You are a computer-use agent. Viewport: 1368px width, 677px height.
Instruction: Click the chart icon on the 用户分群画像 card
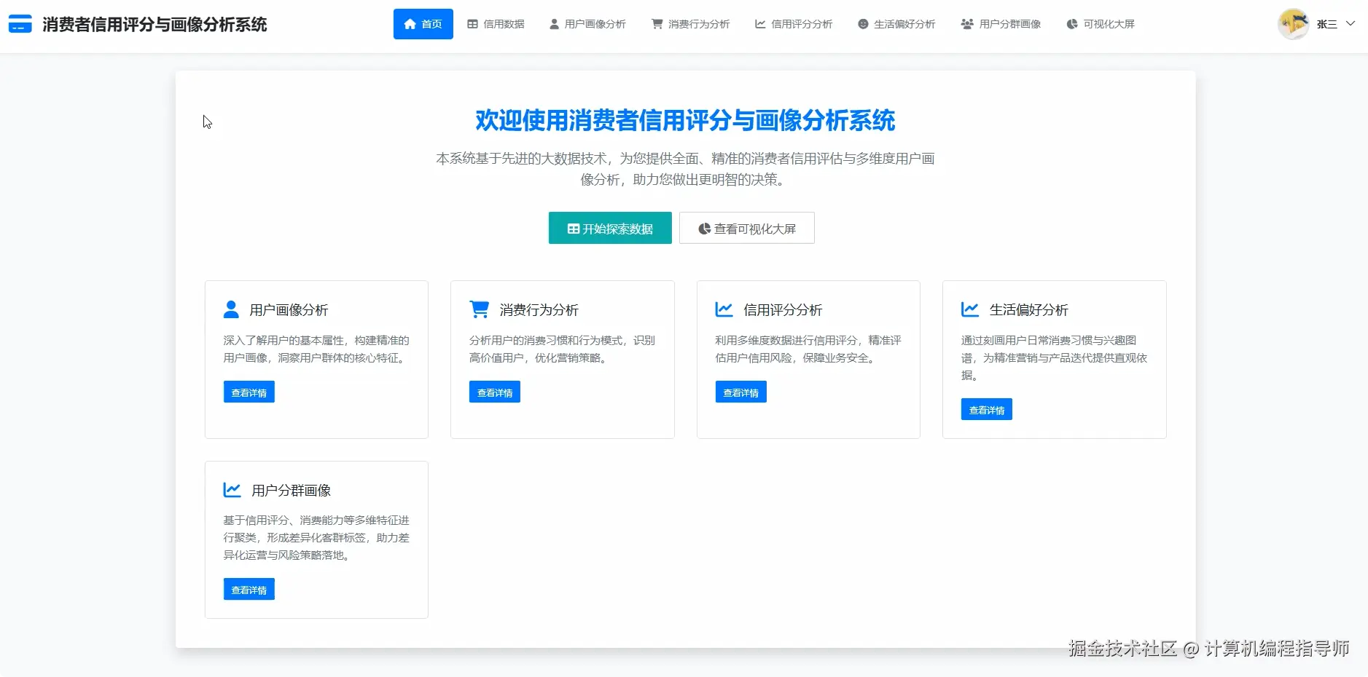click(x=232, y=490)
